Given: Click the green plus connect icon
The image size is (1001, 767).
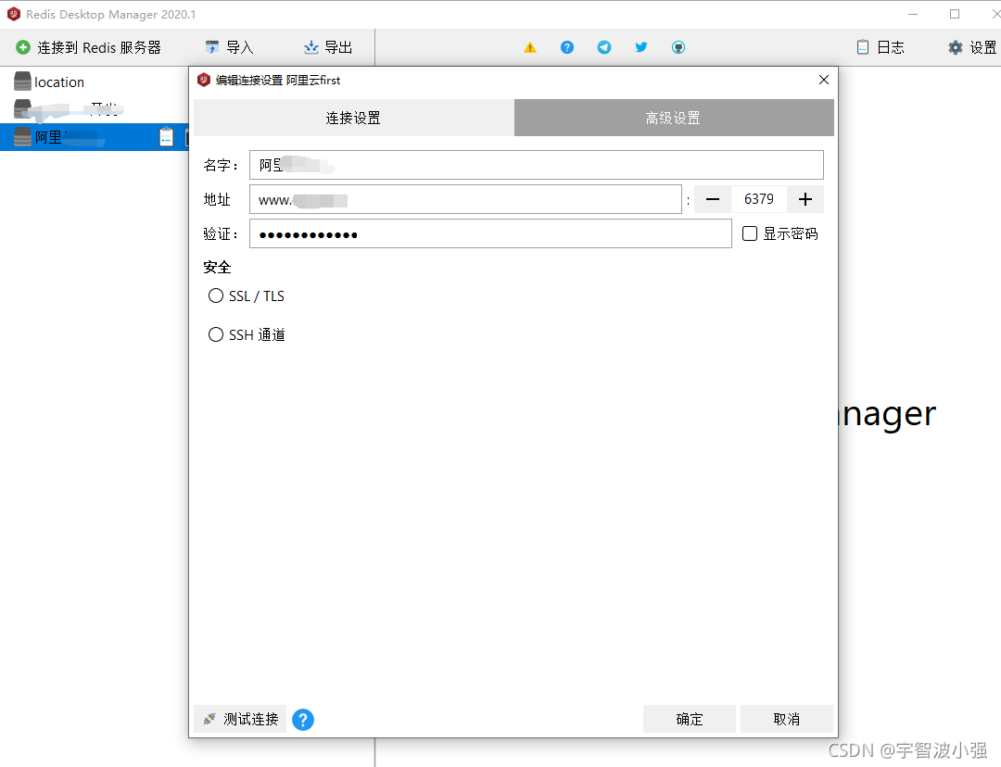Looking at the screenshot, I should pyautogui.click(x=23, y=47).
